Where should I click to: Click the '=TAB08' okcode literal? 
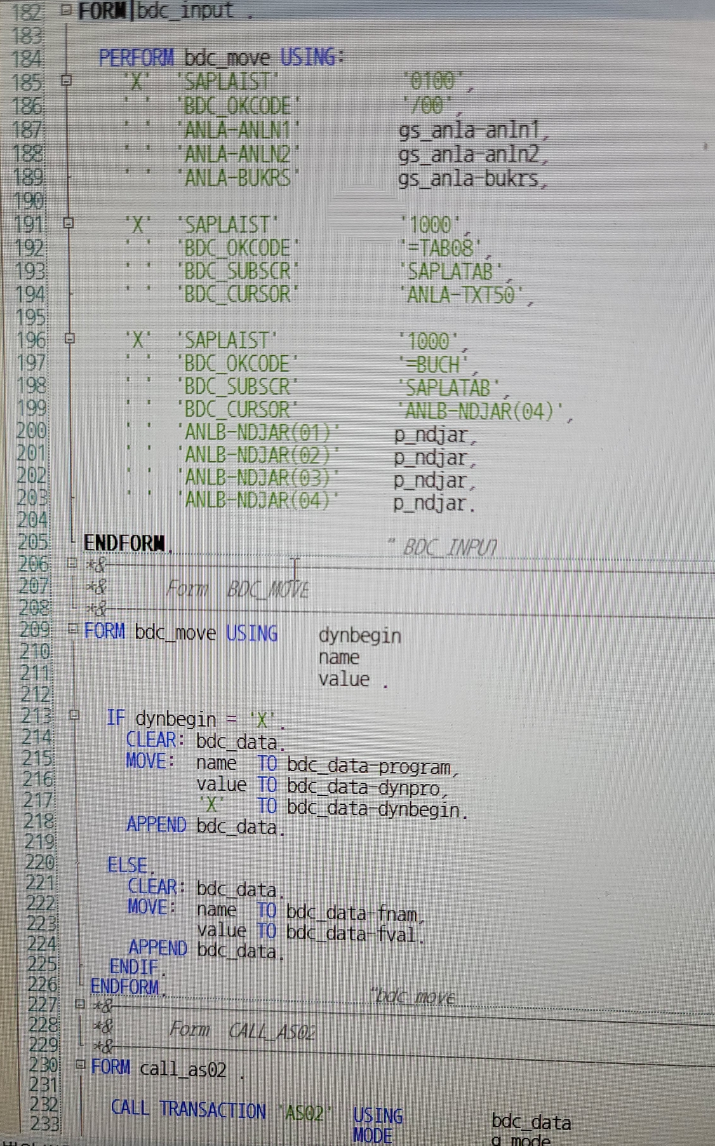(440, 247)
